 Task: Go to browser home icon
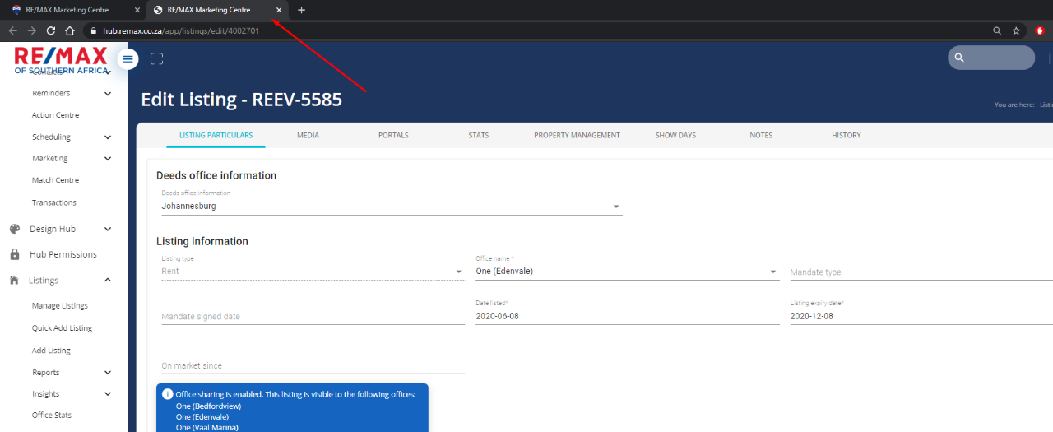70,30
